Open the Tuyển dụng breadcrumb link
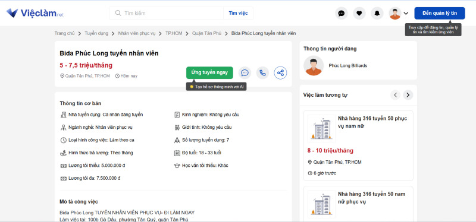Screen dimensions: 476x222 click(x=96, y=33)
